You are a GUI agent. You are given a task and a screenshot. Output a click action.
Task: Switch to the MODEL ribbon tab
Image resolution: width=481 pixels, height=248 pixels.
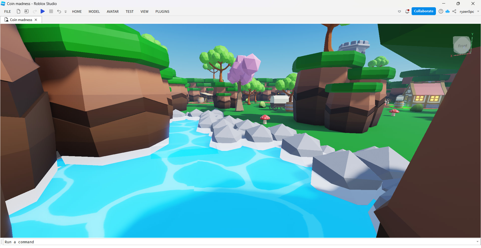click(94, 12)
